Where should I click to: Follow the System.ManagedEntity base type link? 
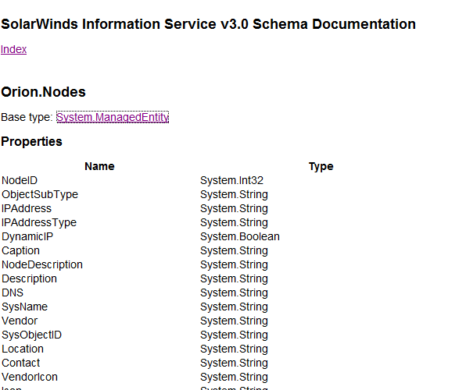point(113,117)
